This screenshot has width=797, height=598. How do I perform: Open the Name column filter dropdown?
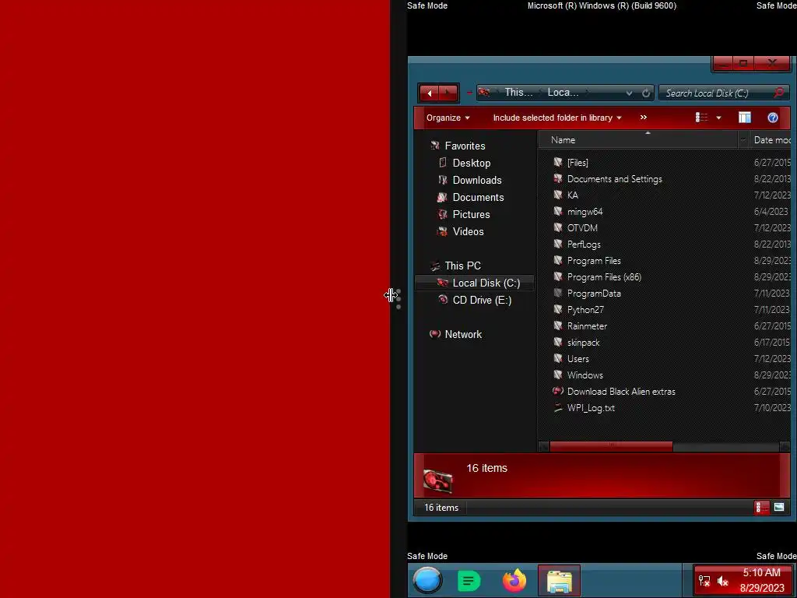(x=743, y=140)
